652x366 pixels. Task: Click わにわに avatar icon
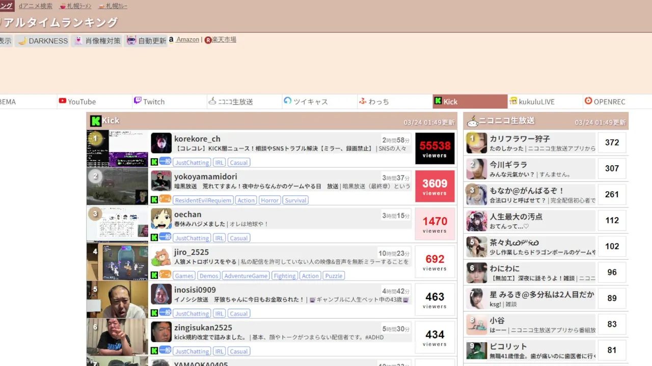[x=477, y=272]
